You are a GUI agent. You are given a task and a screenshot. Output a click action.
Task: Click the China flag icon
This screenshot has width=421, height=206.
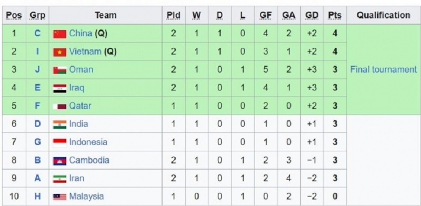(x=59, y=34)
